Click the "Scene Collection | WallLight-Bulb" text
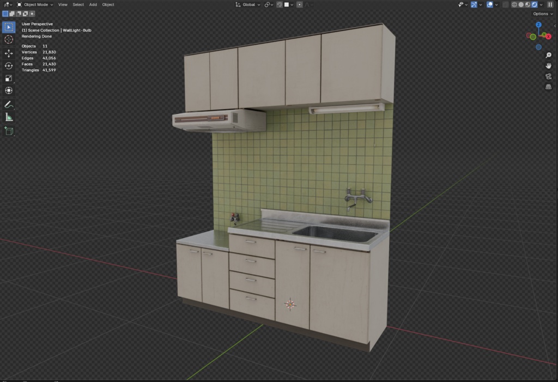 [59, 31]
